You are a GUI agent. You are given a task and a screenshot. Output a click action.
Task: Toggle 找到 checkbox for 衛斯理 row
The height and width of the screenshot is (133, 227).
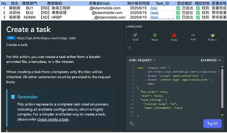[198, 17]
